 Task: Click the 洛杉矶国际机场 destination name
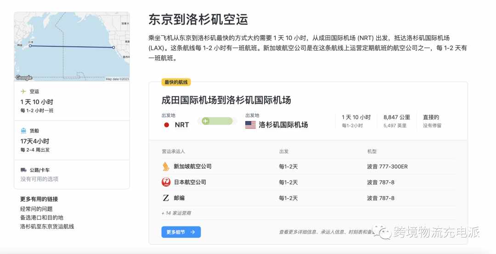coord(283,125)
